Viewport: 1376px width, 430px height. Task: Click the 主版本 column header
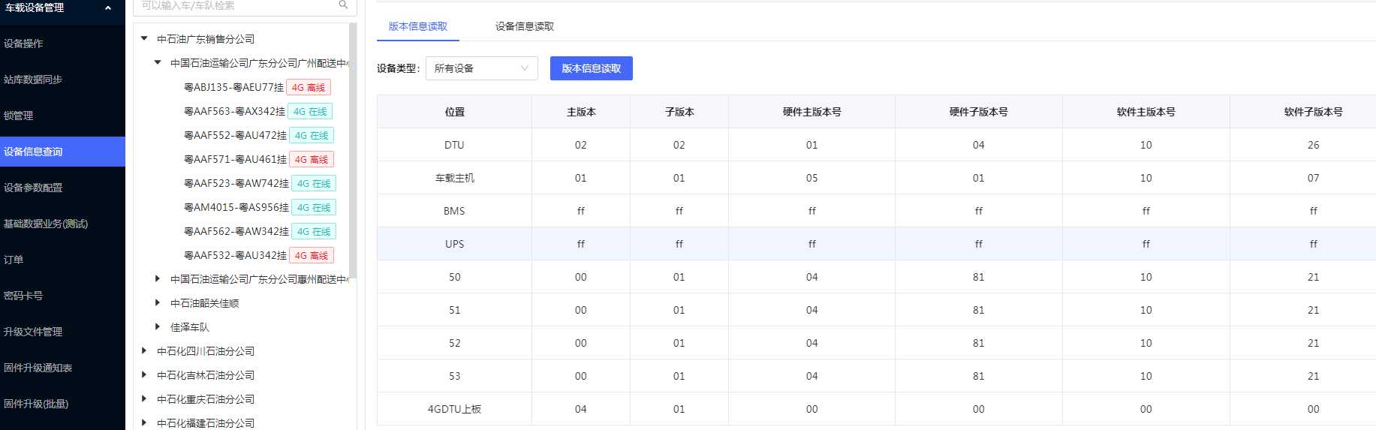[x=581, y=112]
